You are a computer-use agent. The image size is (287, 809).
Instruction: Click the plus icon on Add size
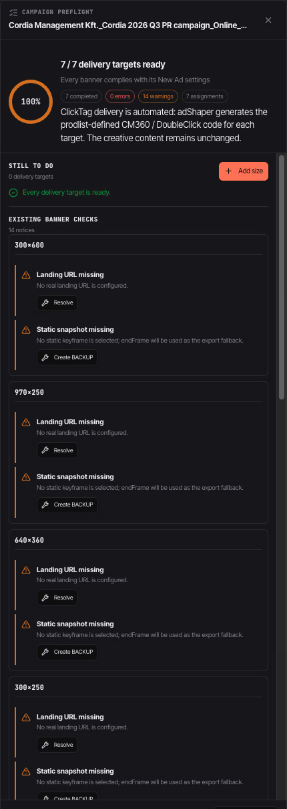229,171
